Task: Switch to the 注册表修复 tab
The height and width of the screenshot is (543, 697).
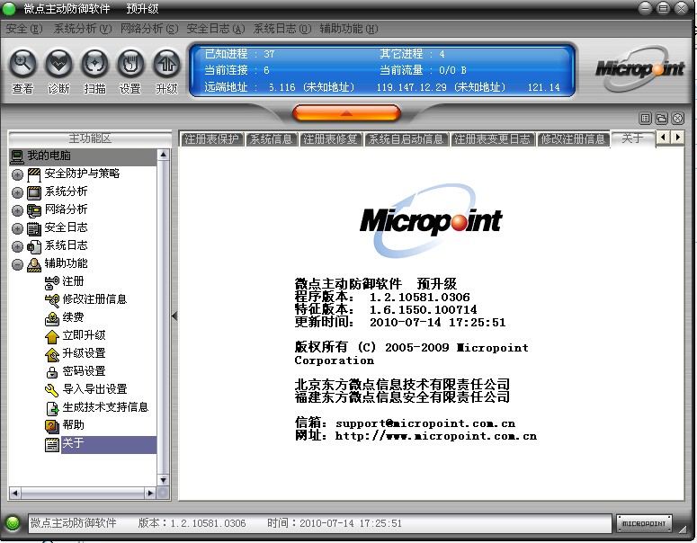Action: coord(331,139)
